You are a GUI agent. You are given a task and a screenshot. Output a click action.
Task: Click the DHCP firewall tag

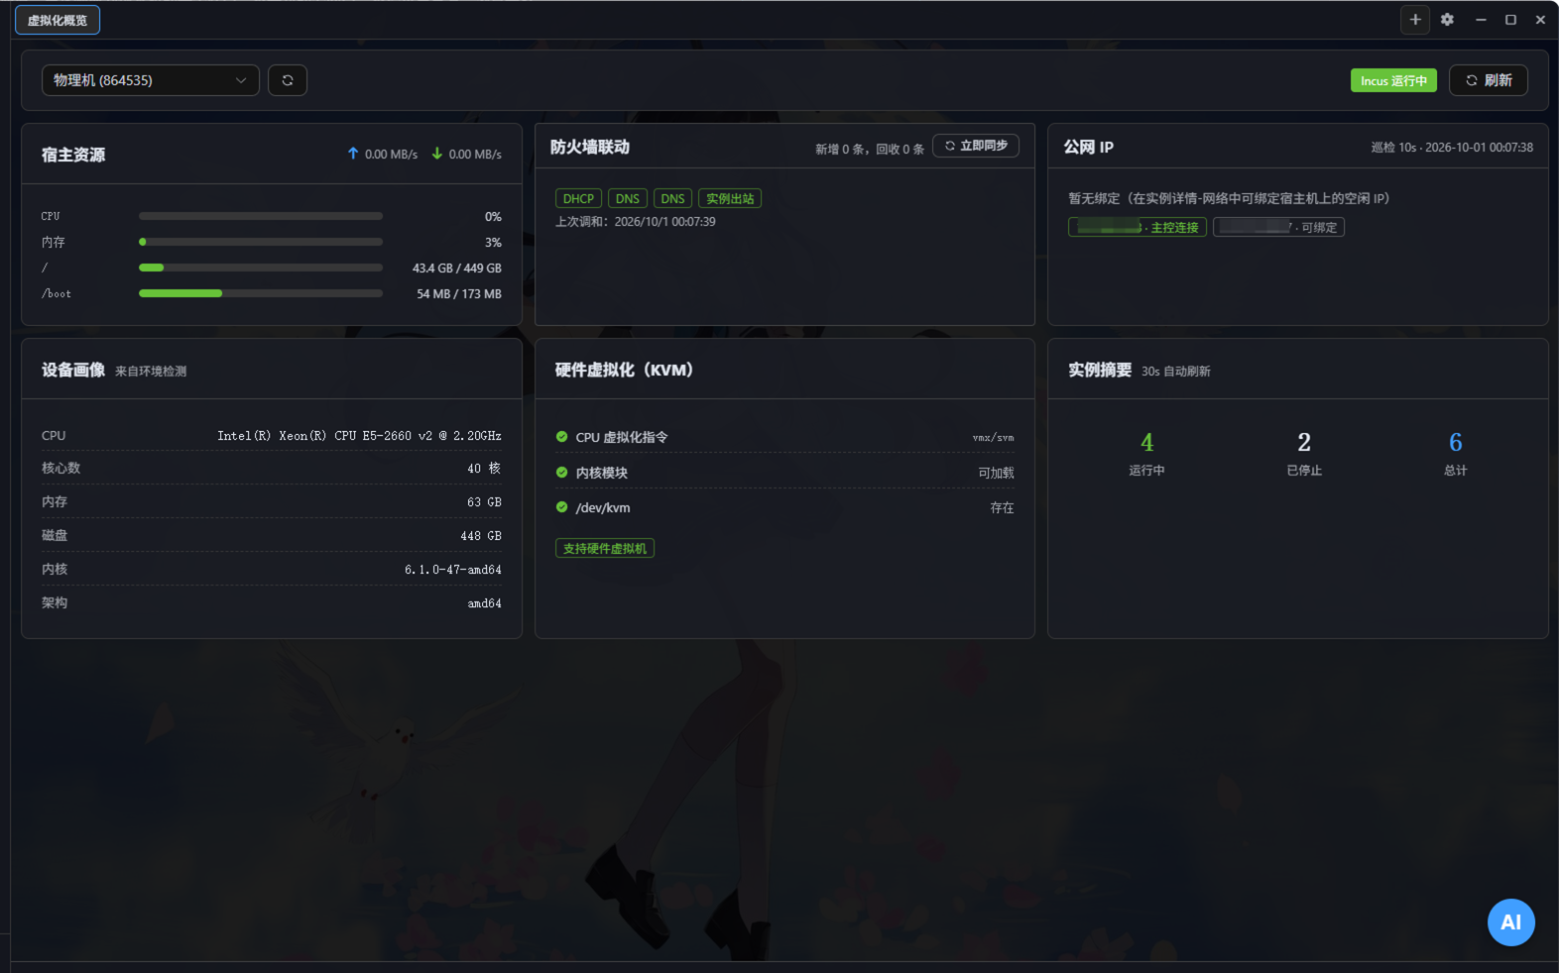point(578,198)
